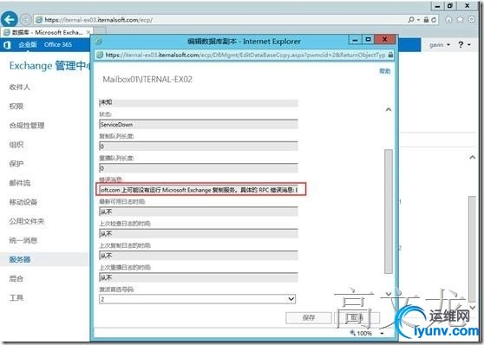Click the main window right scroll down arrow
The height and width of the screenshot is (345, 484).
coord(472,308)
